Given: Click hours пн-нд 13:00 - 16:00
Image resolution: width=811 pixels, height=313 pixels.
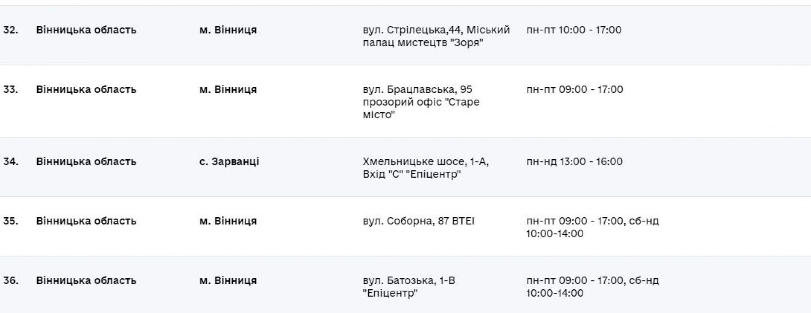Looking at the screenshot, I should click(x=574, y=162).
